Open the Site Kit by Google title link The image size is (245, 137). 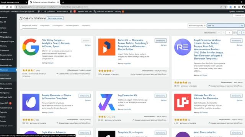(x=56, y=43)
